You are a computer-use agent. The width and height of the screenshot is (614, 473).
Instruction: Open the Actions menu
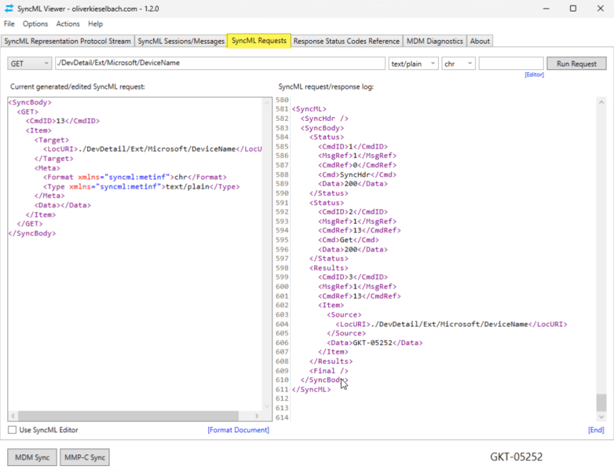click(x=68, y=24)
